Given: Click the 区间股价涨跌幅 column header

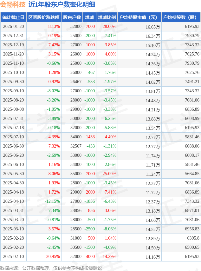Looking at the screenshot, I should [43, 17].
